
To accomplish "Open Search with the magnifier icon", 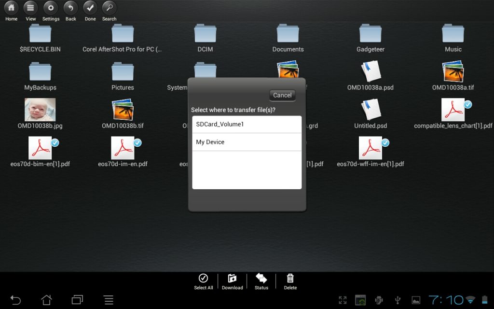I will 110,8.
